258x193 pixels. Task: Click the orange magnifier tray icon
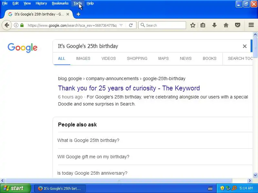pyautogui.click(x=234, y=188)
